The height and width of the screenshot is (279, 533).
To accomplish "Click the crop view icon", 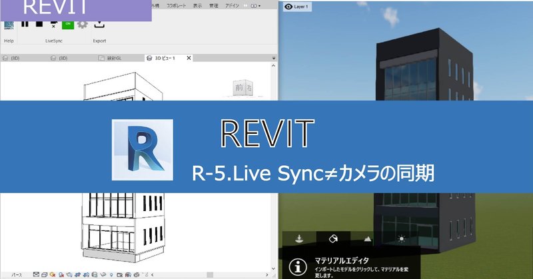I will pyautogui.click(x=77, y=274).
